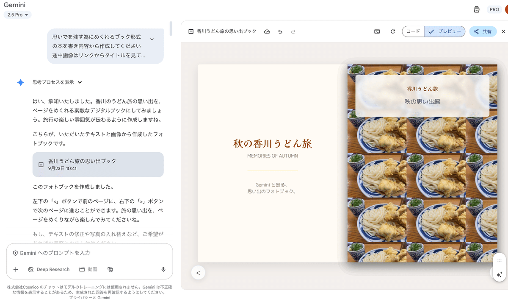Open the console panel icon
Viewport: 508px width, 299px height.
pos(377,32)
